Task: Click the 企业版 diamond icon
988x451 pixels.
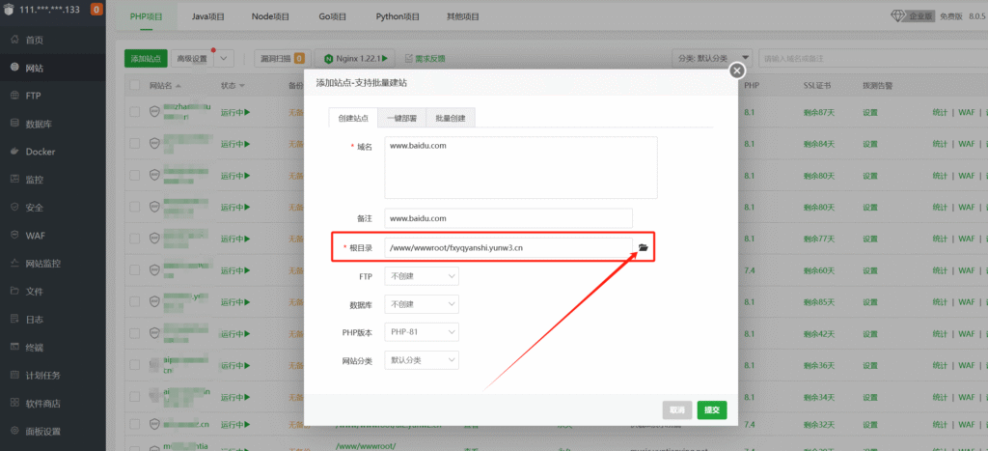Action: click(897, 16)
